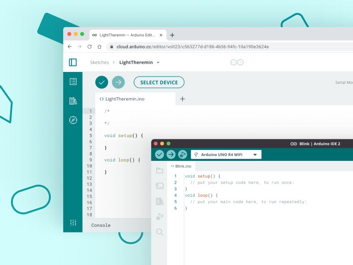
Task: Click 'void setup() {' in Blink.ino code
Action: (x=203, y=176)
